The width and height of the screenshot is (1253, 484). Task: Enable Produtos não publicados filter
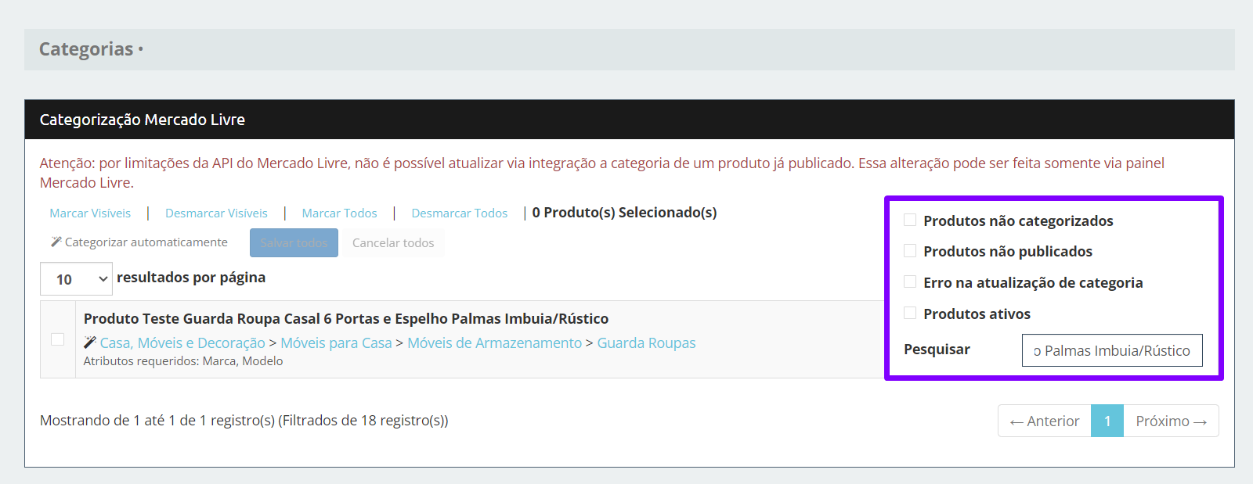[910, 250]
